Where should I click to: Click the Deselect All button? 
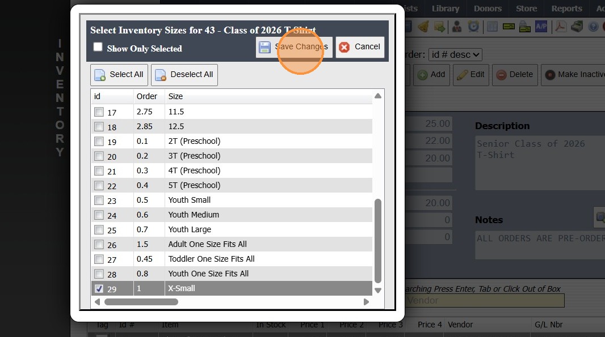click(x=184, y=75)
